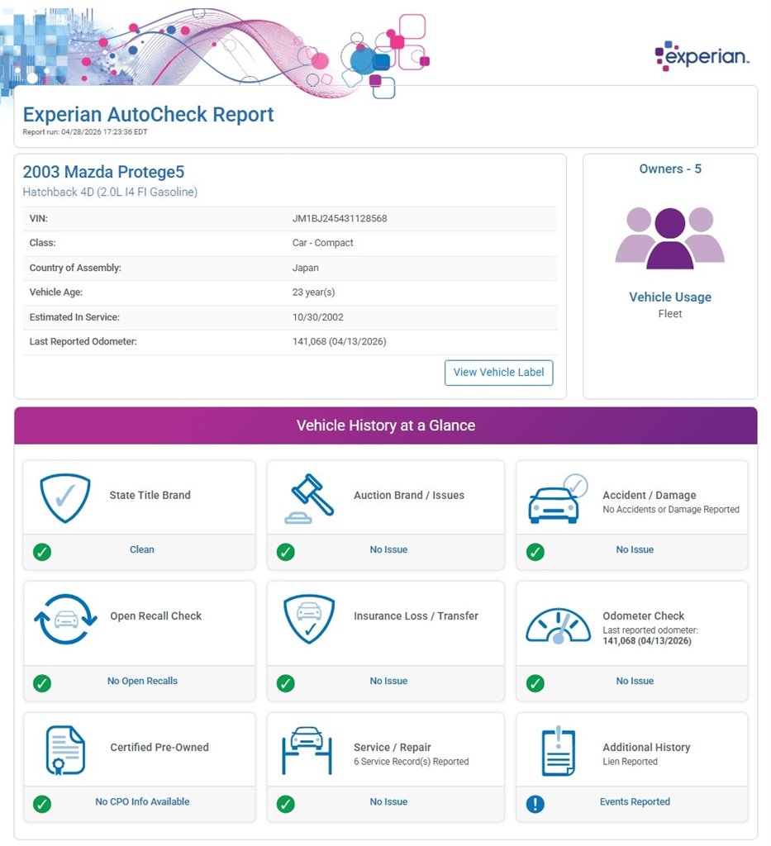The width and height of the screenshot is (771, 846).
Task: Click green check in Service / Repair card
Action: tap(285, 804)
